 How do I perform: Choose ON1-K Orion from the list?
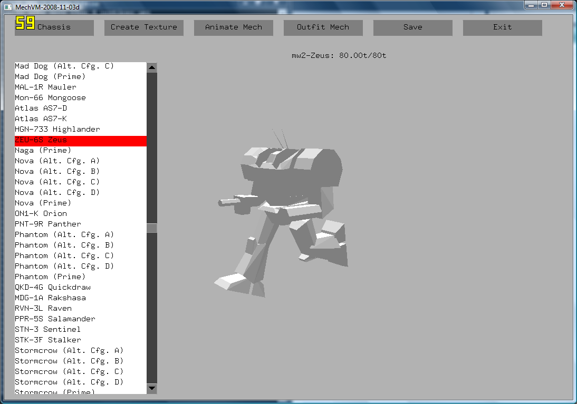pos(41,213)
